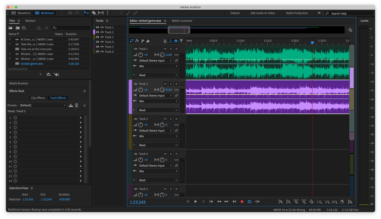Switch to the Markers tab
Screen dimensions: 381x219
(31, 21)
